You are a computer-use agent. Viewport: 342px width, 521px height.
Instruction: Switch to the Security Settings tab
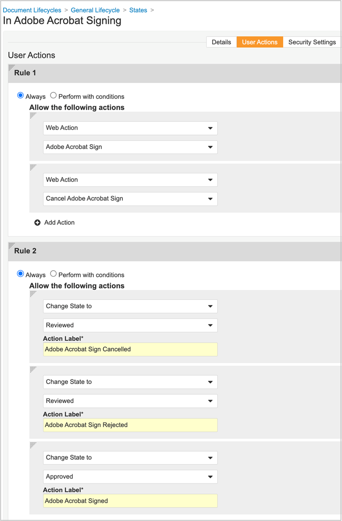311,42
